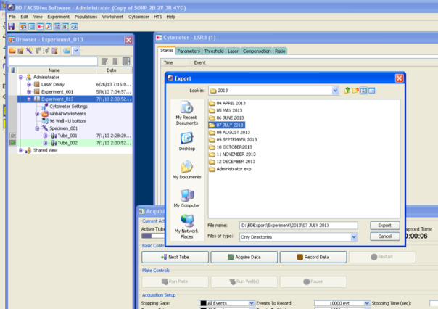This screenshot has height=309, width=438.
Task: Click the black Stopping Gate color swatch
Action: coord(203,302)
